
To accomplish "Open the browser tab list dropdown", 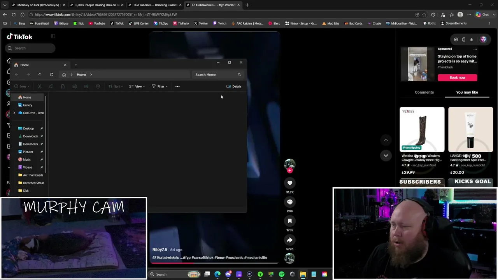I will coord(5,5).
